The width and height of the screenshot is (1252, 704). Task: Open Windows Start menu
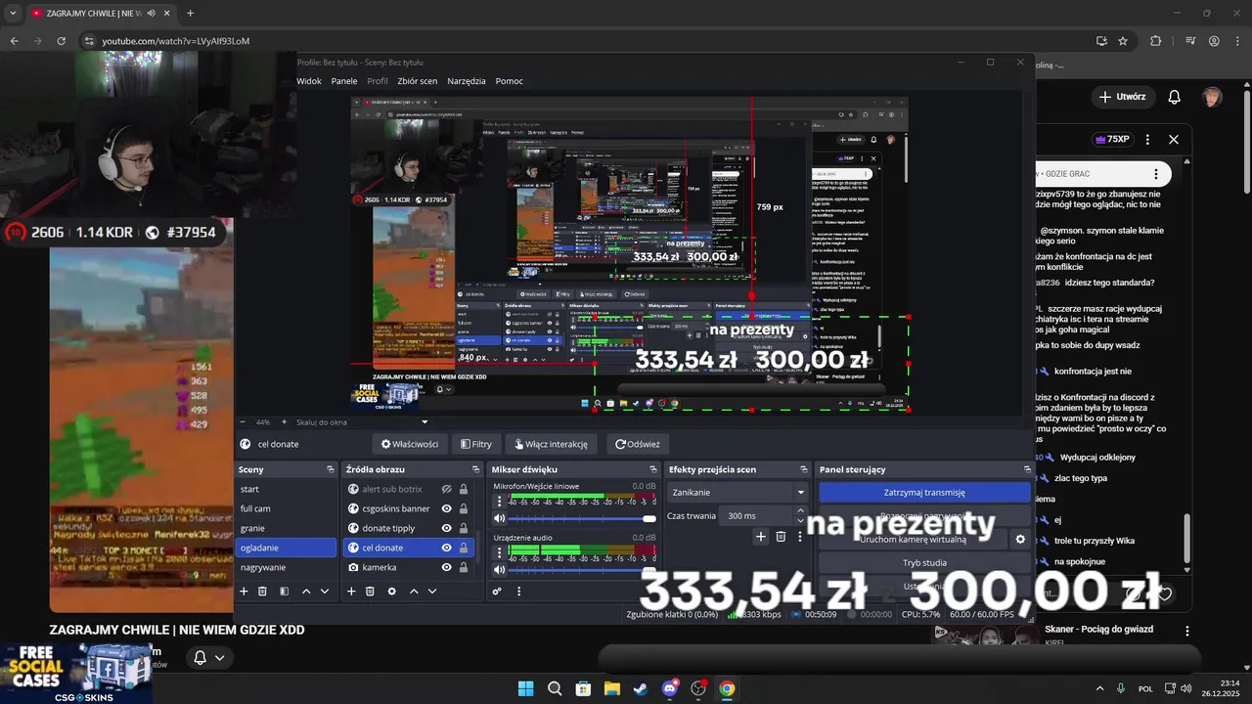[525, 688]
